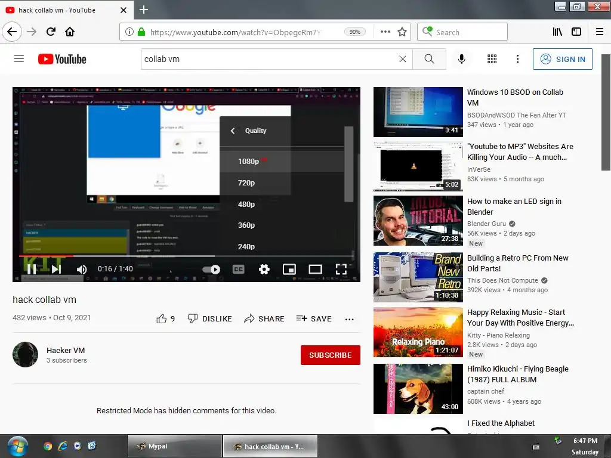The width and height of the screenshot is (611, 458).
Task: Click the SIGN IN button
Action: (563, 59)
